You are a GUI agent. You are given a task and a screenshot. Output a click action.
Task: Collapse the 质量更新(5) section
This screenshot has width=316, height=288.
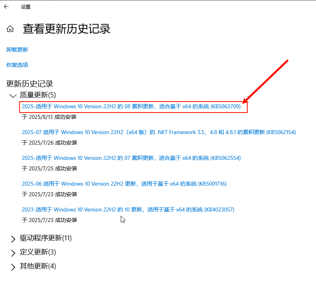tap(13, 95)
